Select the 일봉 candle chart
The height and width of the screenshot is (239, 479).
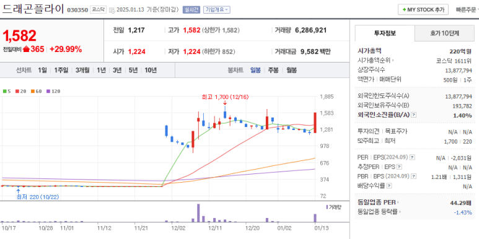(255, 70)
